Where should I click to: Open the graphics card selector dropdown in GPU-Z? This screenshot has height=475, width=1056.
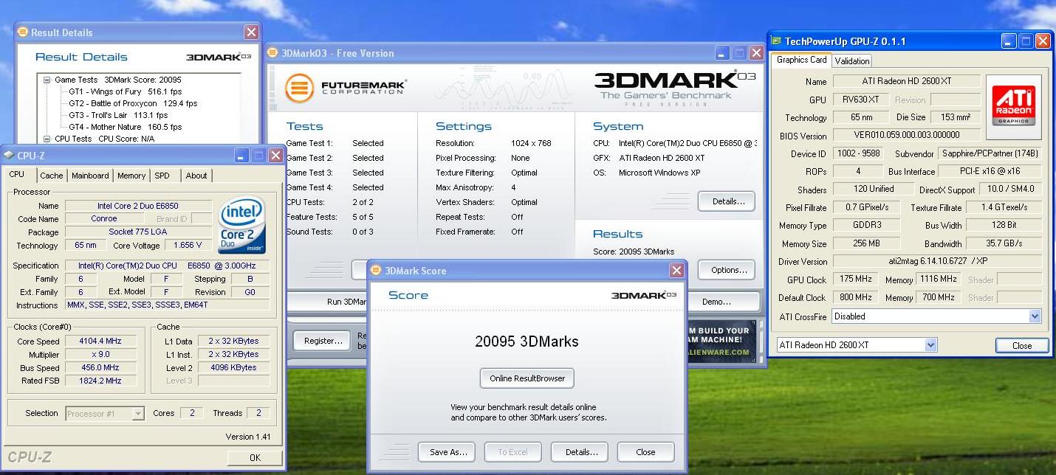point(930,344)
